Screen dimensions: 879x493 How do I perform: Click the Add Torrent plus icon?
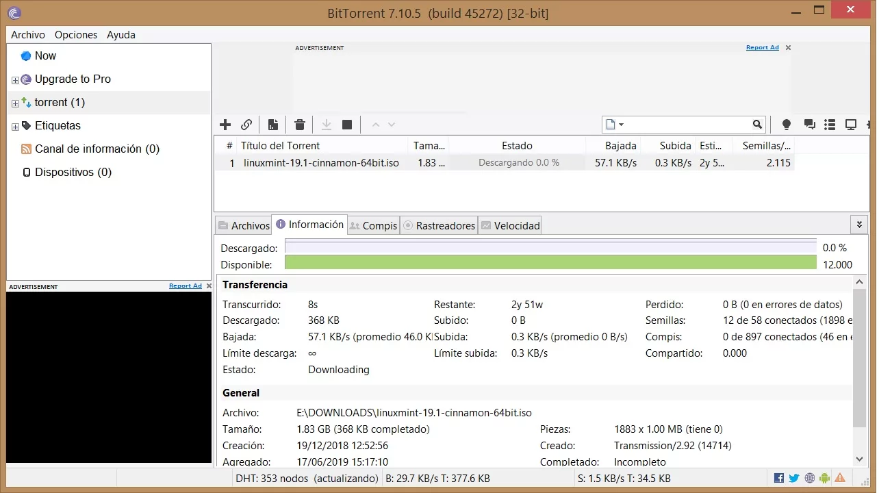point(225,125)
